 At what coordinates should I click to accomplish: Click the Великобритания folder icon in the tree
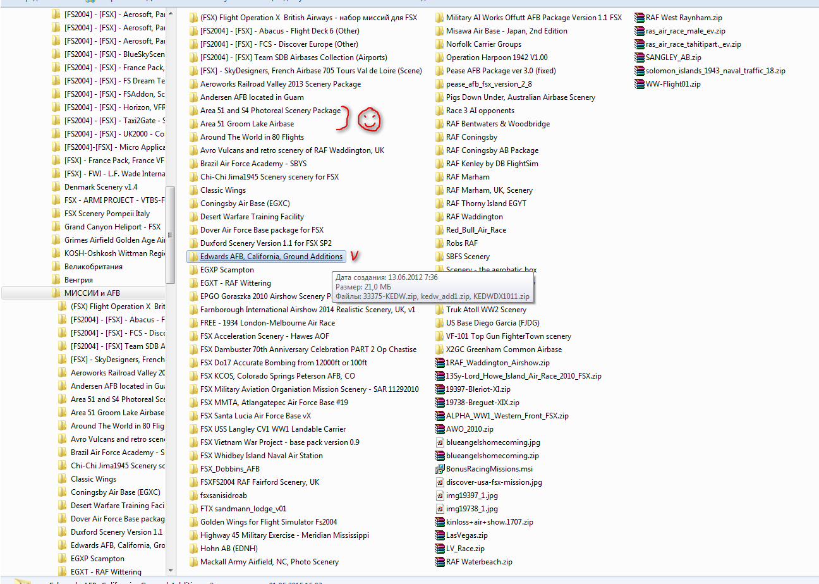pos(56,267)
